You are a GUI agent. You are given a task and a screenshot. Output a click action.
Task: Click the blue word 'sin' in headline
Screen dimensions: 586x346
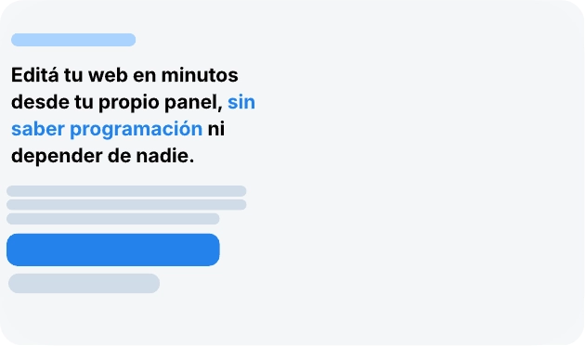(241, 102)
